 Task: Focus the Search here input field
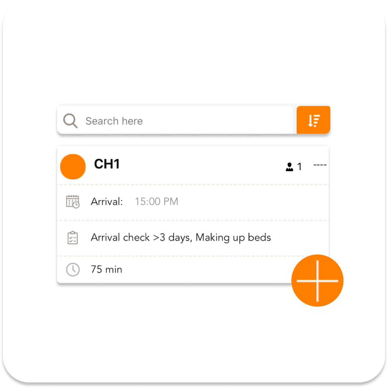coord(175,120)
